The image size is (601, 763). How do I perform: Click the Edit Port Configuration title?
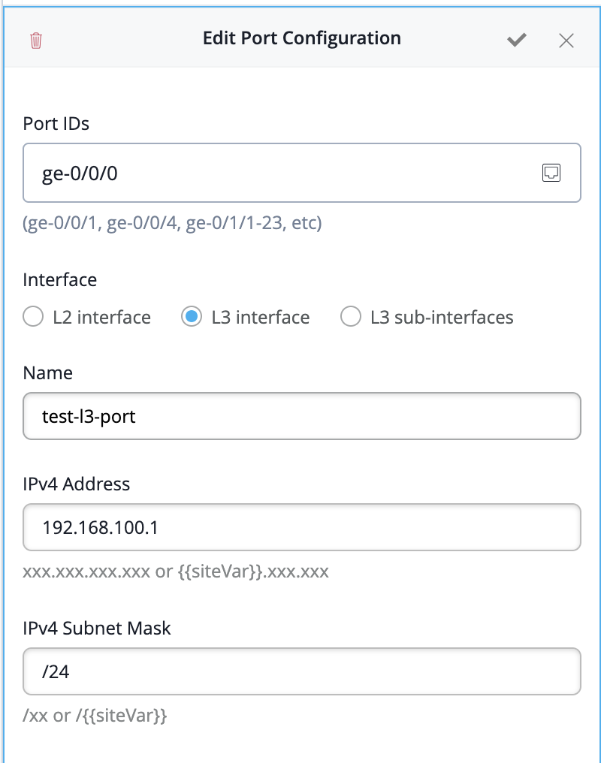tap(301, 38)
